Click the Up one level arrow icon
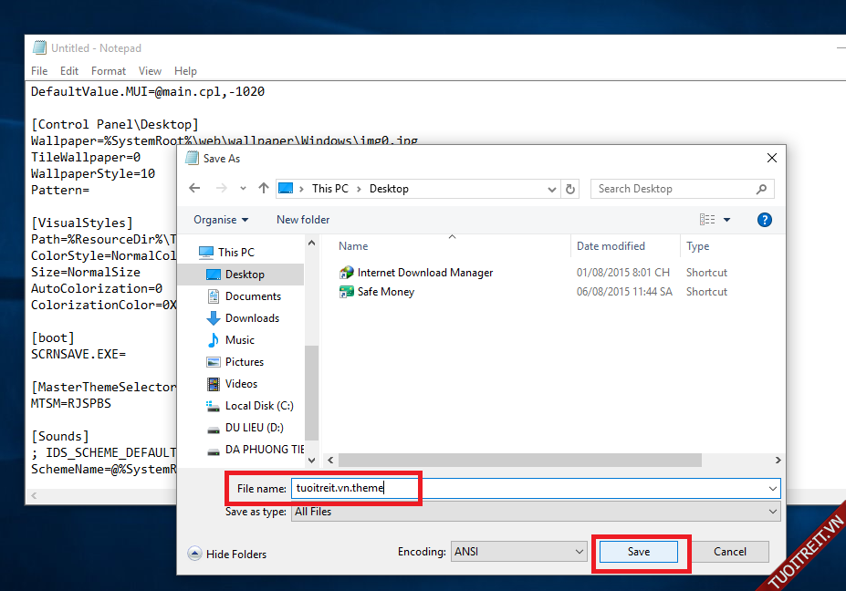The height and width of the screenshot is (591, 846). tap(264, 189)
